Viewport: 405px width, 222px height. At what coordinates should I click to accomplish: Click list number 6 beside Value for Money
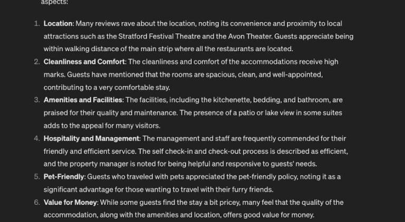pos(37,202)
